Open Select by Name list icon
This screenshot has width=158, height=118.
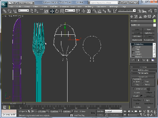[x=36, y=11]
